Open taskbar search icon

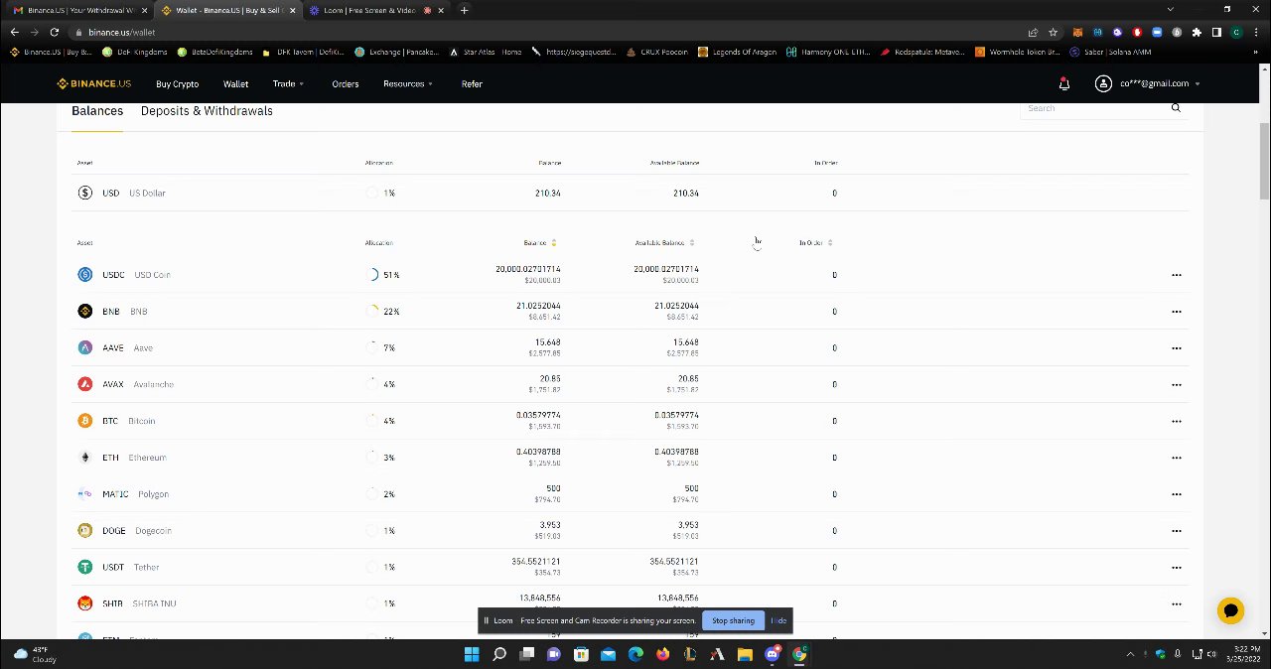[x=499, y=654]
